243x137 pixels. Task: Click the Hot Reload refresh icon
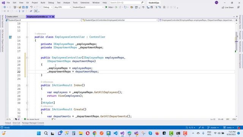tap(125, 7)
